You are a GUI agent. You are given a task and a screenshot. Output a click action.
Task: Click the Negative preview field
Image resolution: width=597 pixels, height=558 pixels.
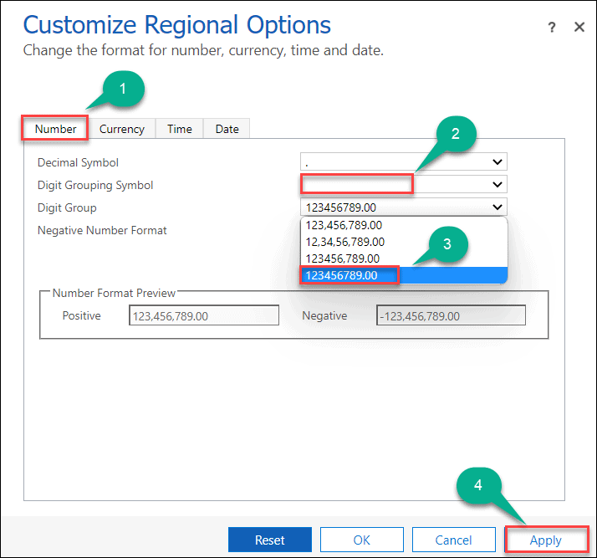tap(452, 315)
